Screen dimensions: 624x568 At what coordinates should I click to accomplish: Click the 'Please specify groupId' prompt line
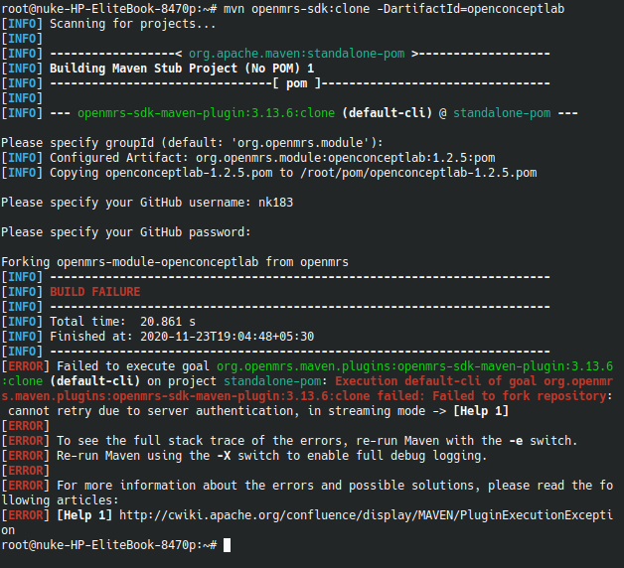pyautogui.click(x=192, y=143)
